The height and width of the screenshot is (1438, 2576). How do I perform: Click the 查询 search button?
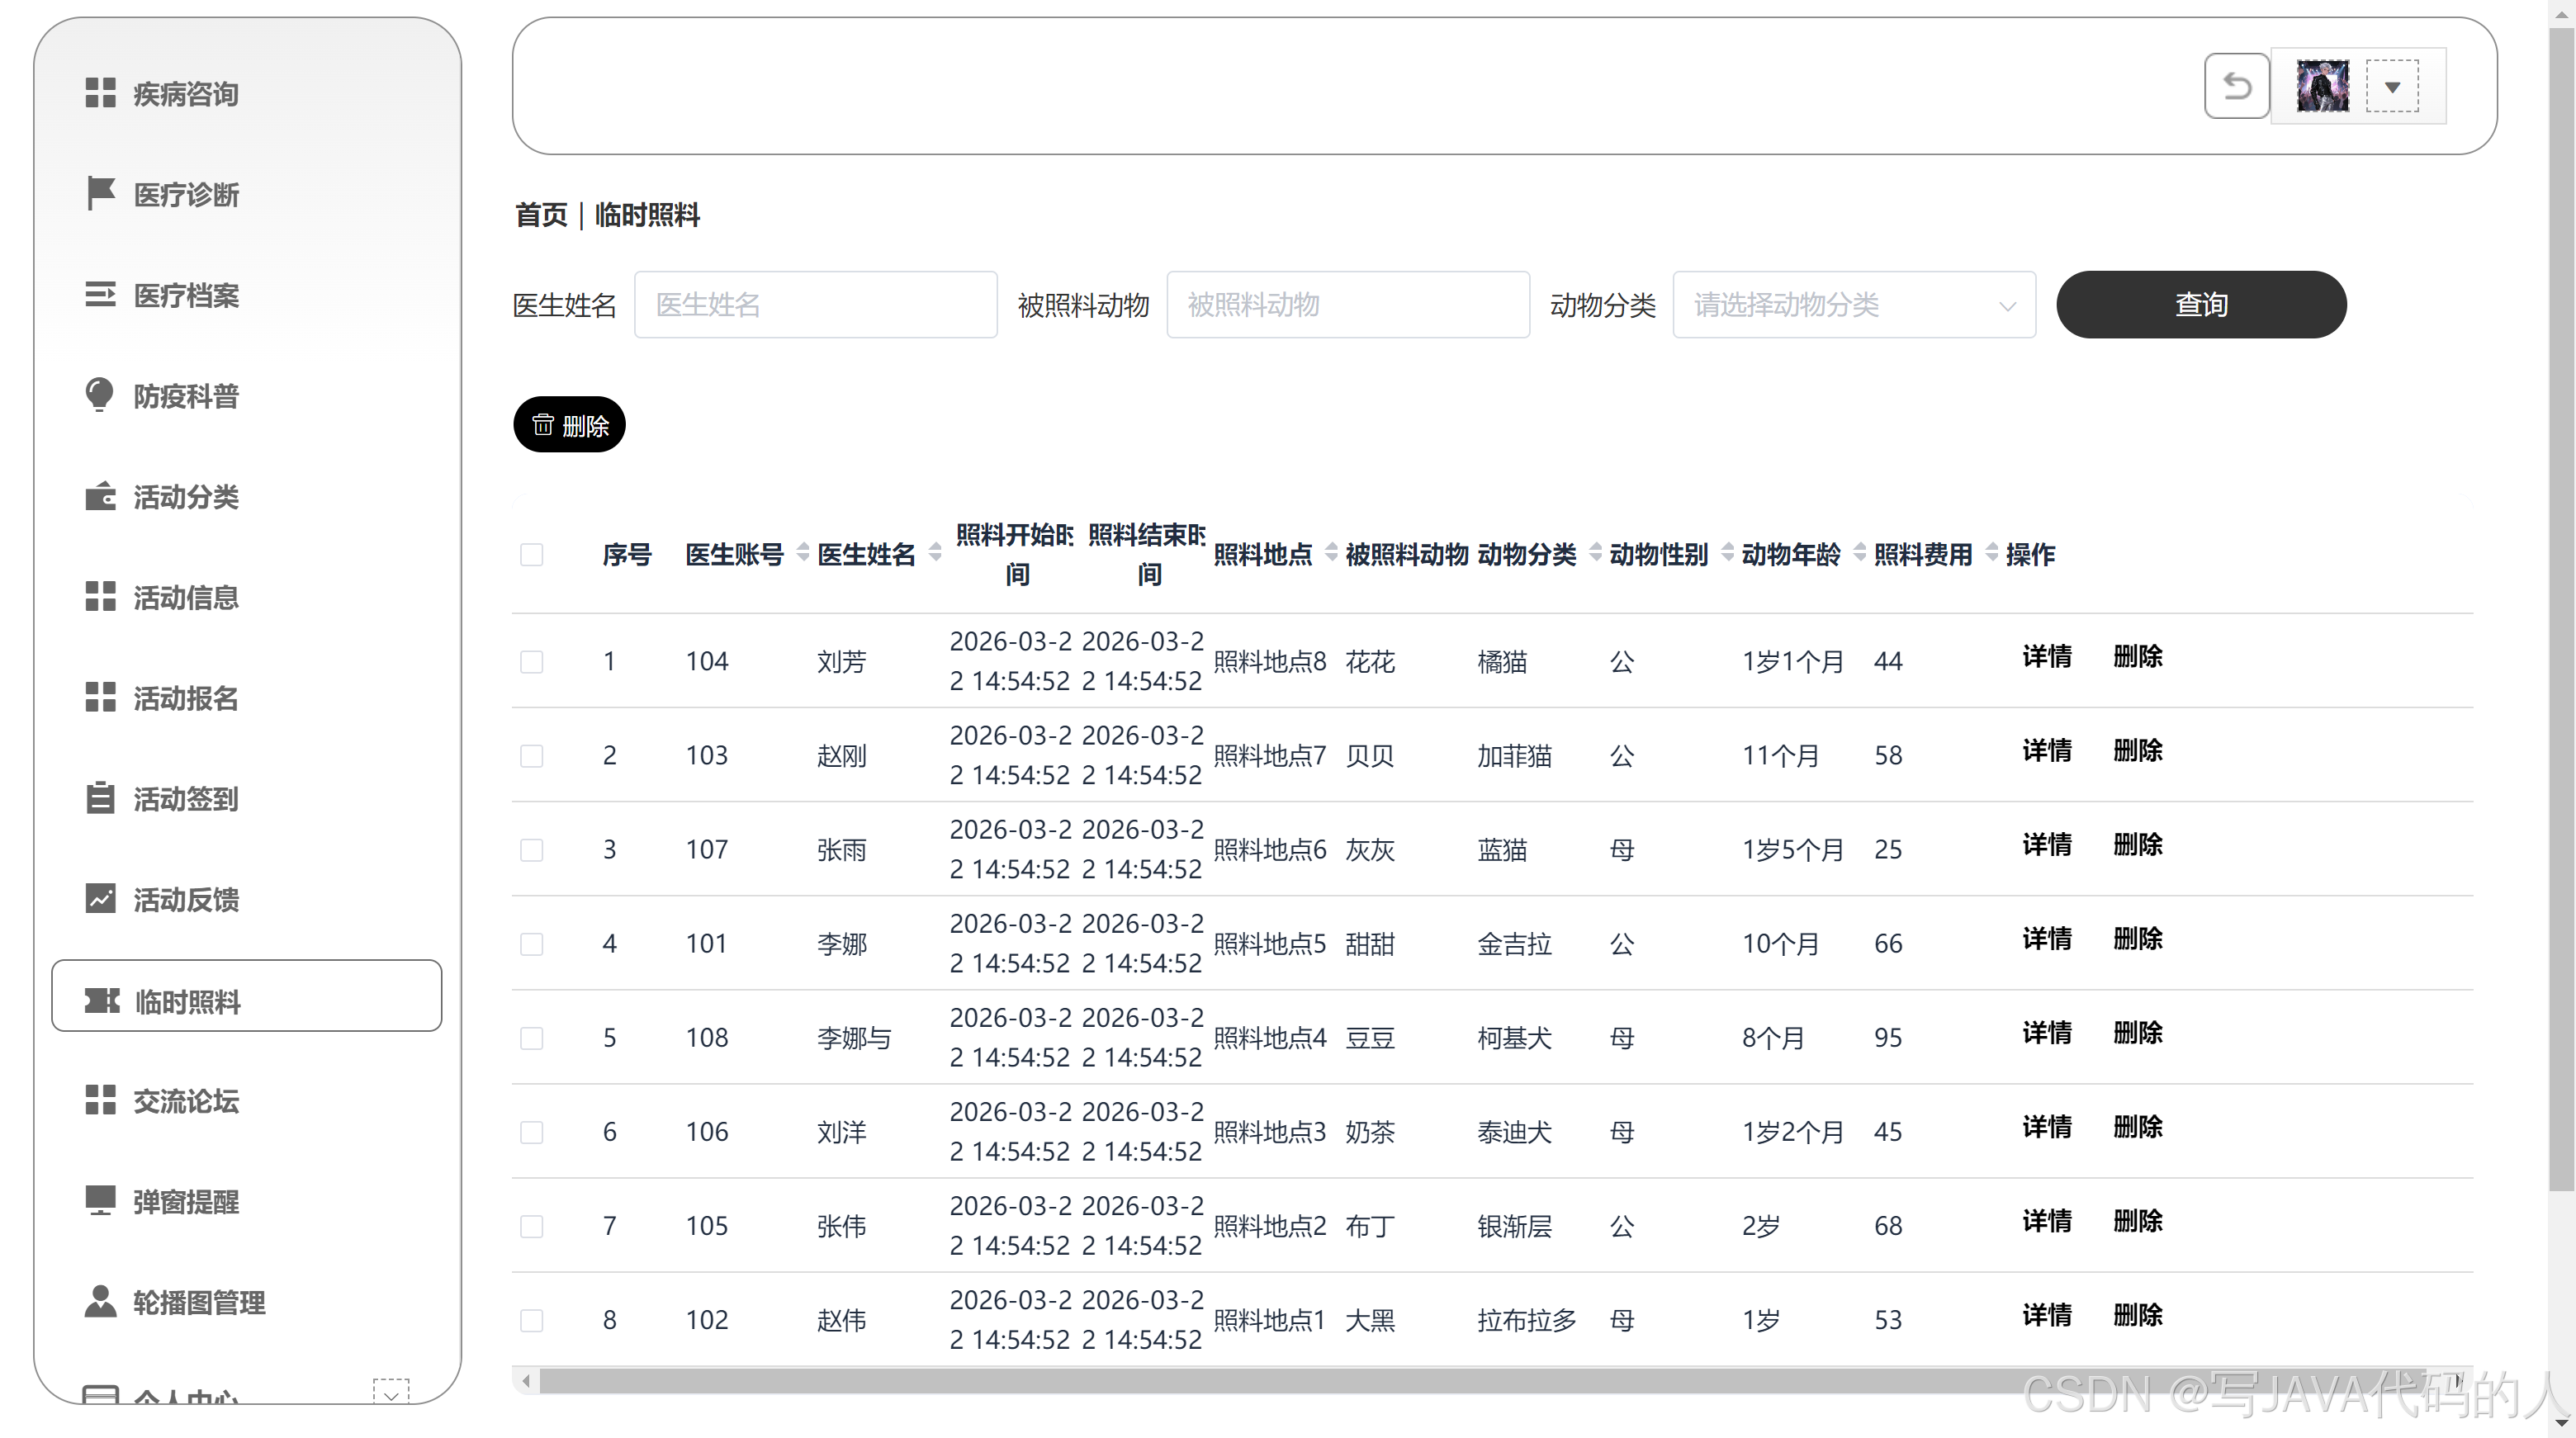[x=2201, y=305]
